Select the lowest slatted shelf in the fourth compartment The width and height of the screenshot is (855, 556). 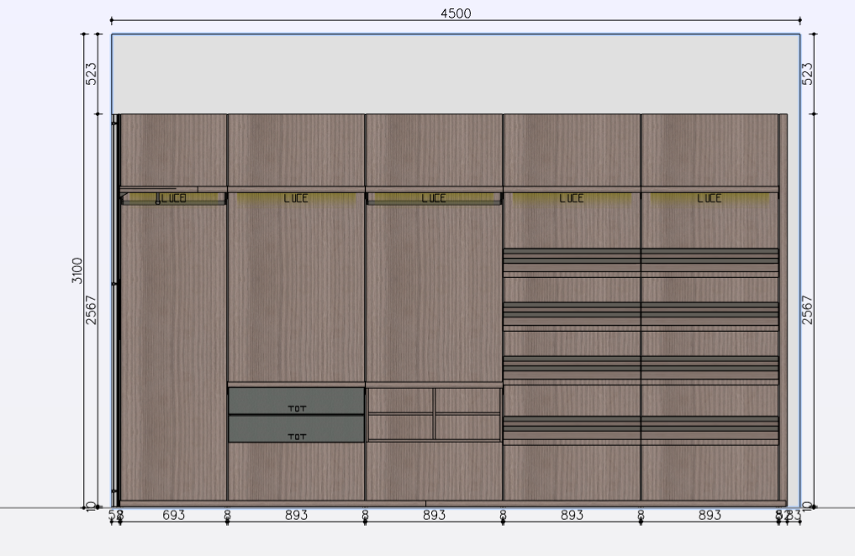pos(572,431)
